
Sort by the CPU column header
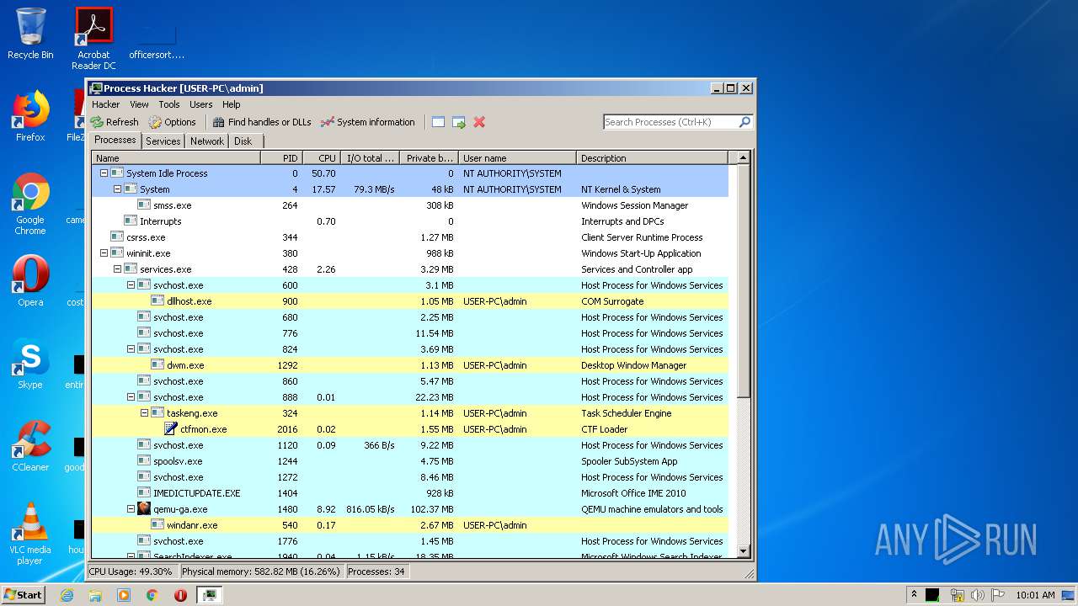(320, 158)
